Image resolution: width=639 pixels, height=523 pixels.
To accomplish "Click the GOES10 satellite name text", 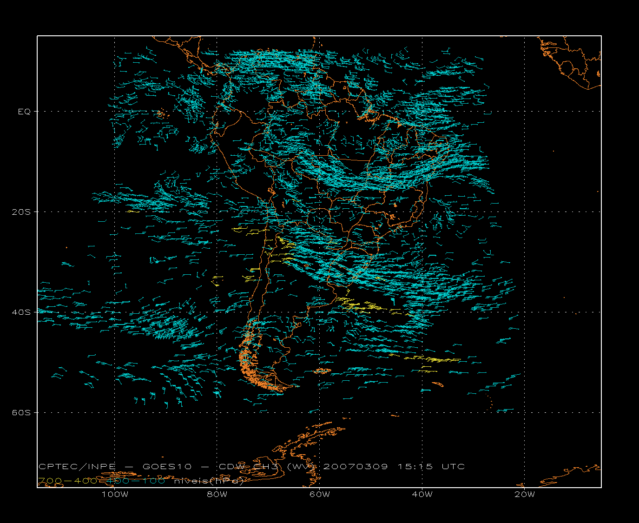I will click(166, 466).
